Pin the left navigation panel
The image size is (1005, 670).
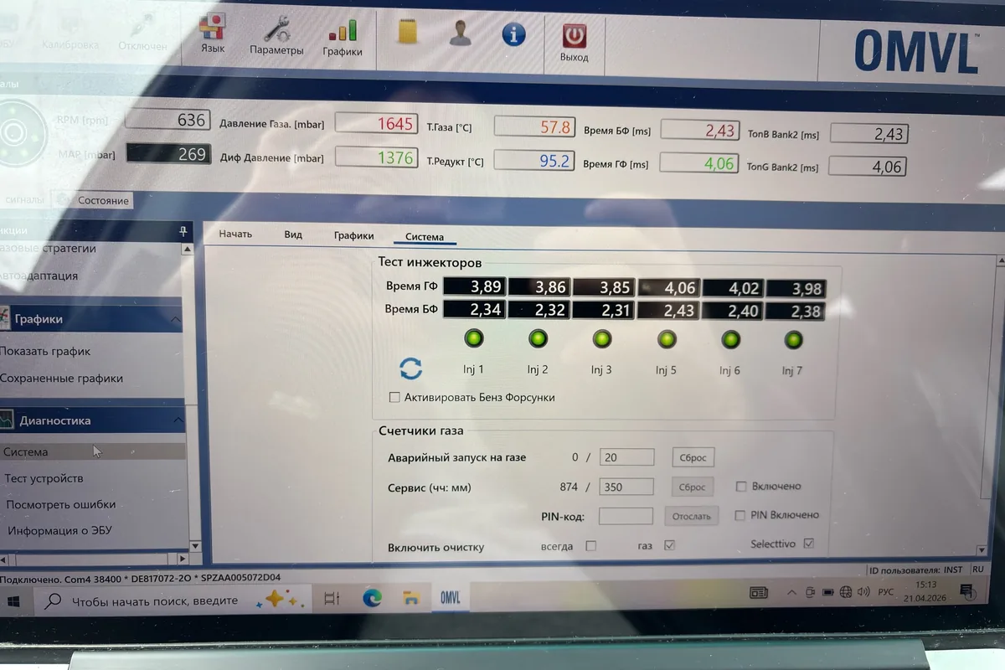point(183,231)
